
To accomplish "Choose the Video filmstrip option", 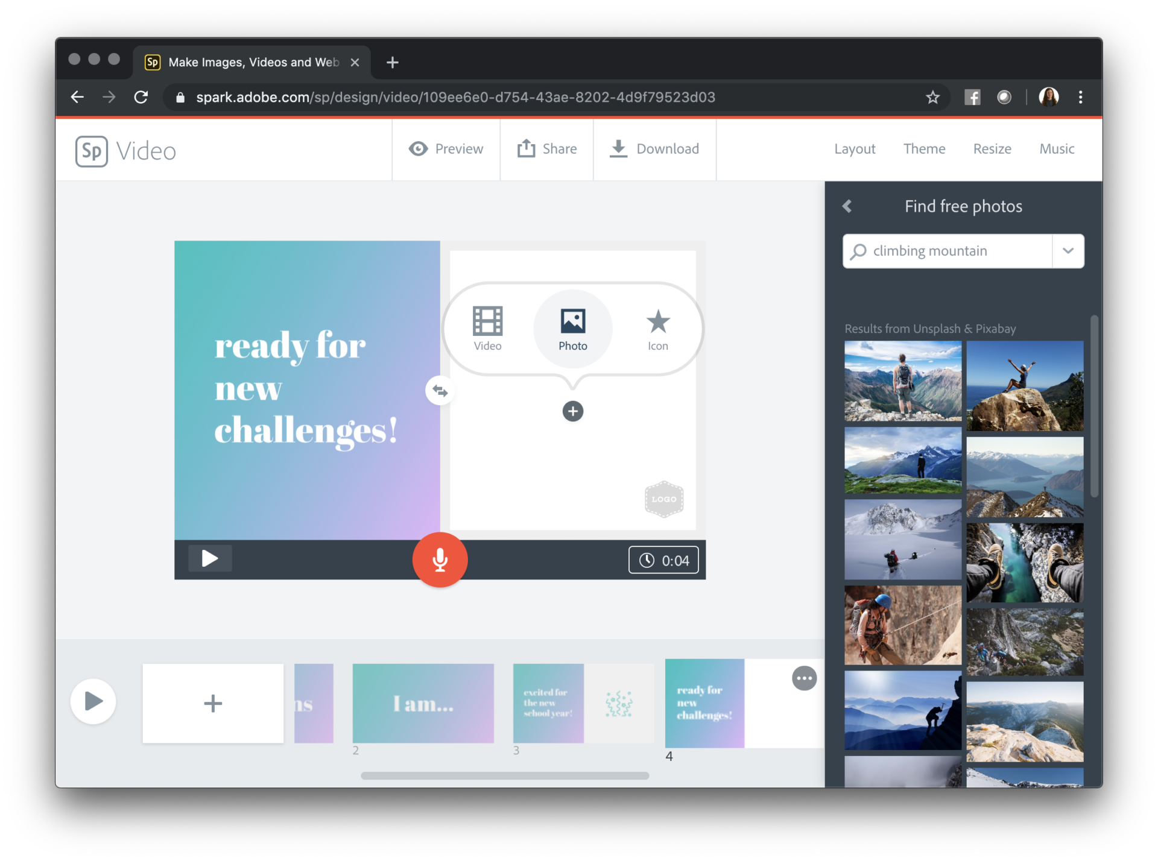I will tap(487, 329).
